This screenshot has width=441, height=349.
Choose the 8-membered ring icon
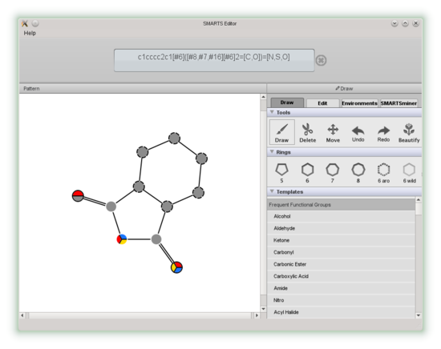click(x=358, y=172)
